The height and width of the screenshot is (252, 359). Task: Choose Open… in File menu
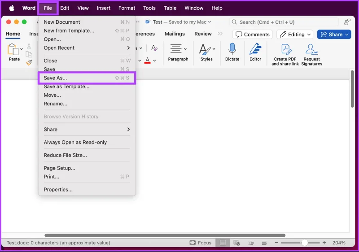point(87,39)
